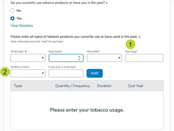
Task: Click the green number 2 badge
Action: (5, 72)
